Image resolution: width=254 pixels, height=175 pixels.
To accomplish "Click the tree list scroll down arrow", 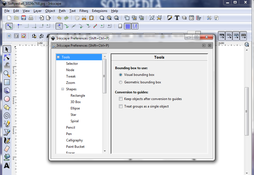I will pos(105,151).
